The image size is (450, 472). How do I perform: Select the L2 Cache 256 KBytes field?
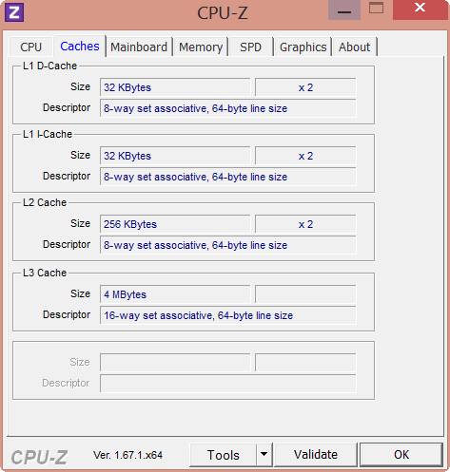tap(175, 224)
